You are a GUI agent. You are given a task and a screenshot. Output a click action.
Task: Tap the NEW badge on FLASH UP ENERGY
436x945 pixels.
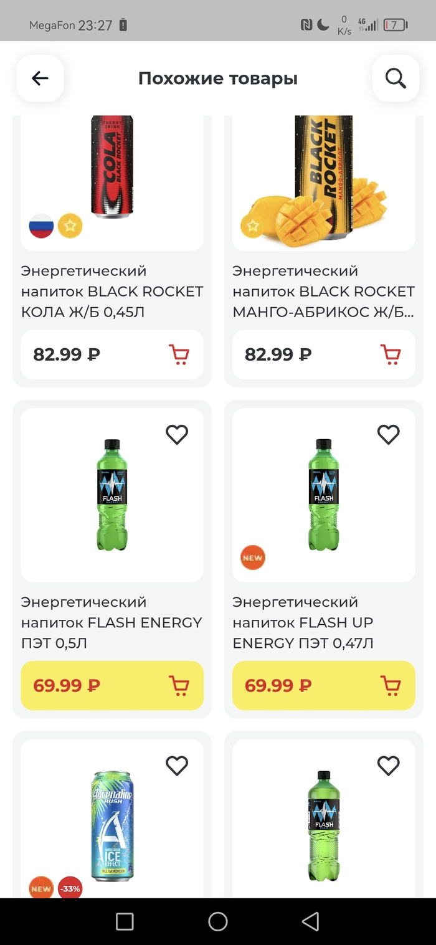[x=252, y=558]
